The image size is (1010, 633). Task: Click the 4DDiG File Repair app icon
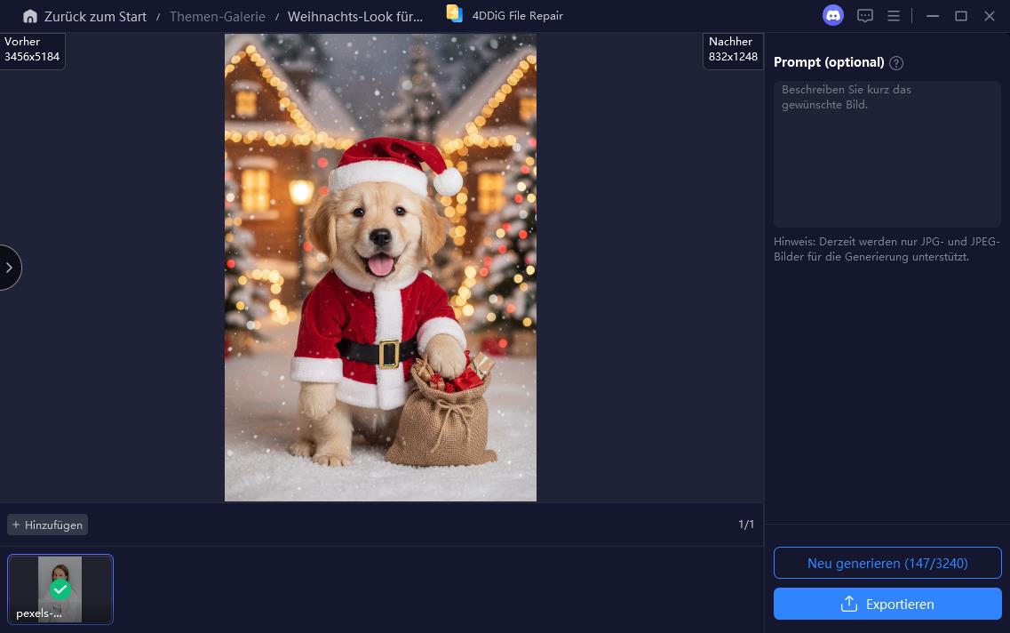click(454, 13)
